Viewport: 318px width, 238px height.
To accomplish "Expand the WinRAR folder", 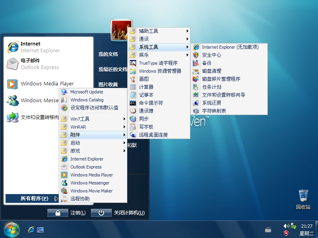I will [93, 127].
